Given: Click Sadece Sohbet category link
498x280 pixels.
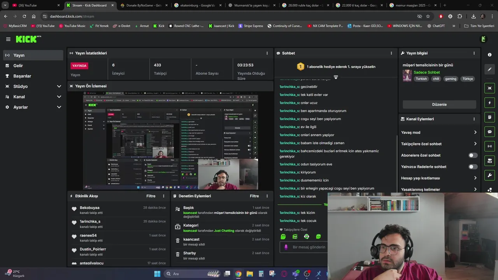Looking at the screenshot, I should pyautogui.click(x=427, y=72).
